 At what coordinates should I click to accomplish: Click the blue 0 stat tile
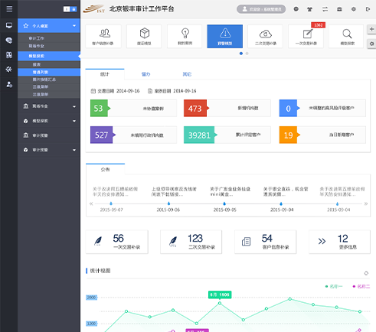[322, 109]
